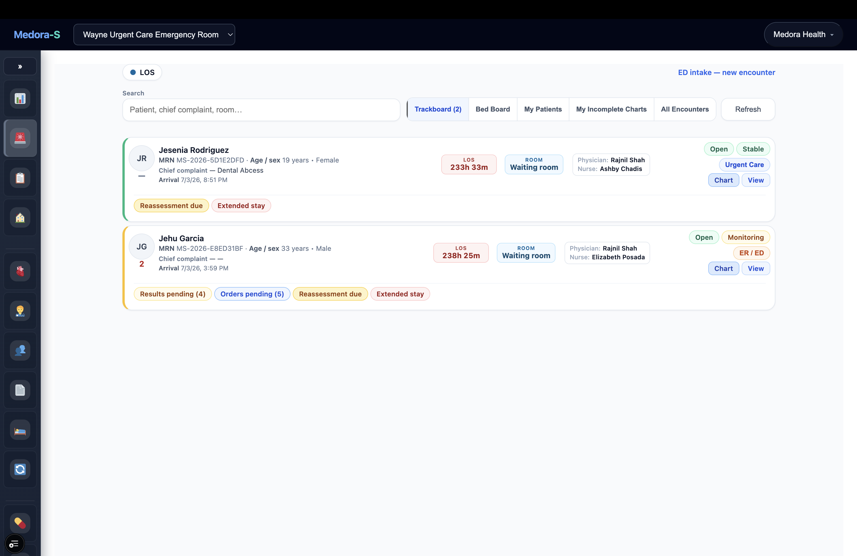Open the house icon in sidebar

(x=20, y=218)
